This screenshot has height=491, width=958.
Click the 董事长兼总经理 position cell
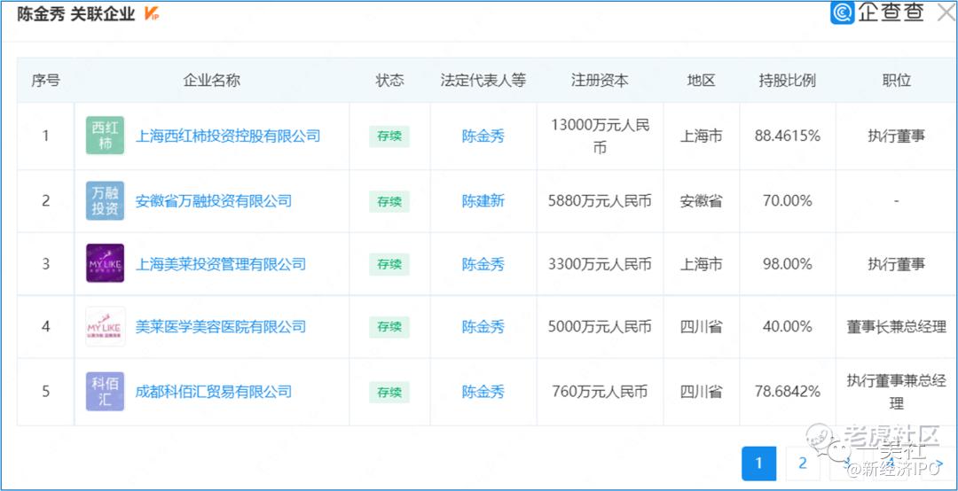coord(897,327)
